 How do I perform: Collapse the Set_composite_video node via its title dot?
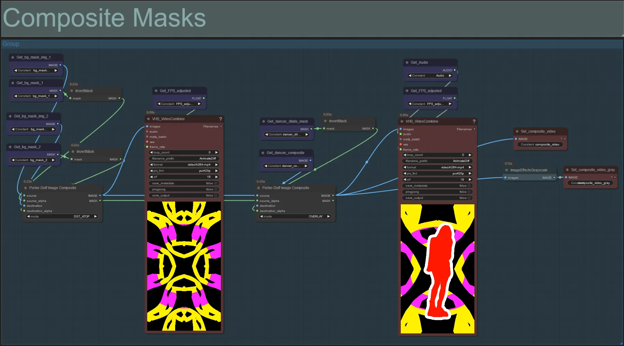point(517,131)
